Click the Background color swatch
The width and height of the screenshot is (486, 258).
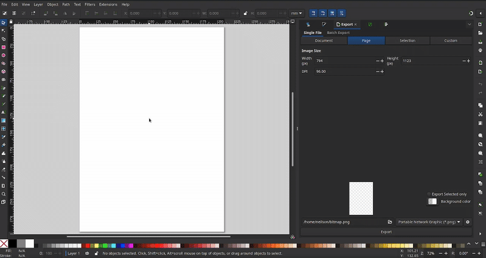click(x=432, y=202)
